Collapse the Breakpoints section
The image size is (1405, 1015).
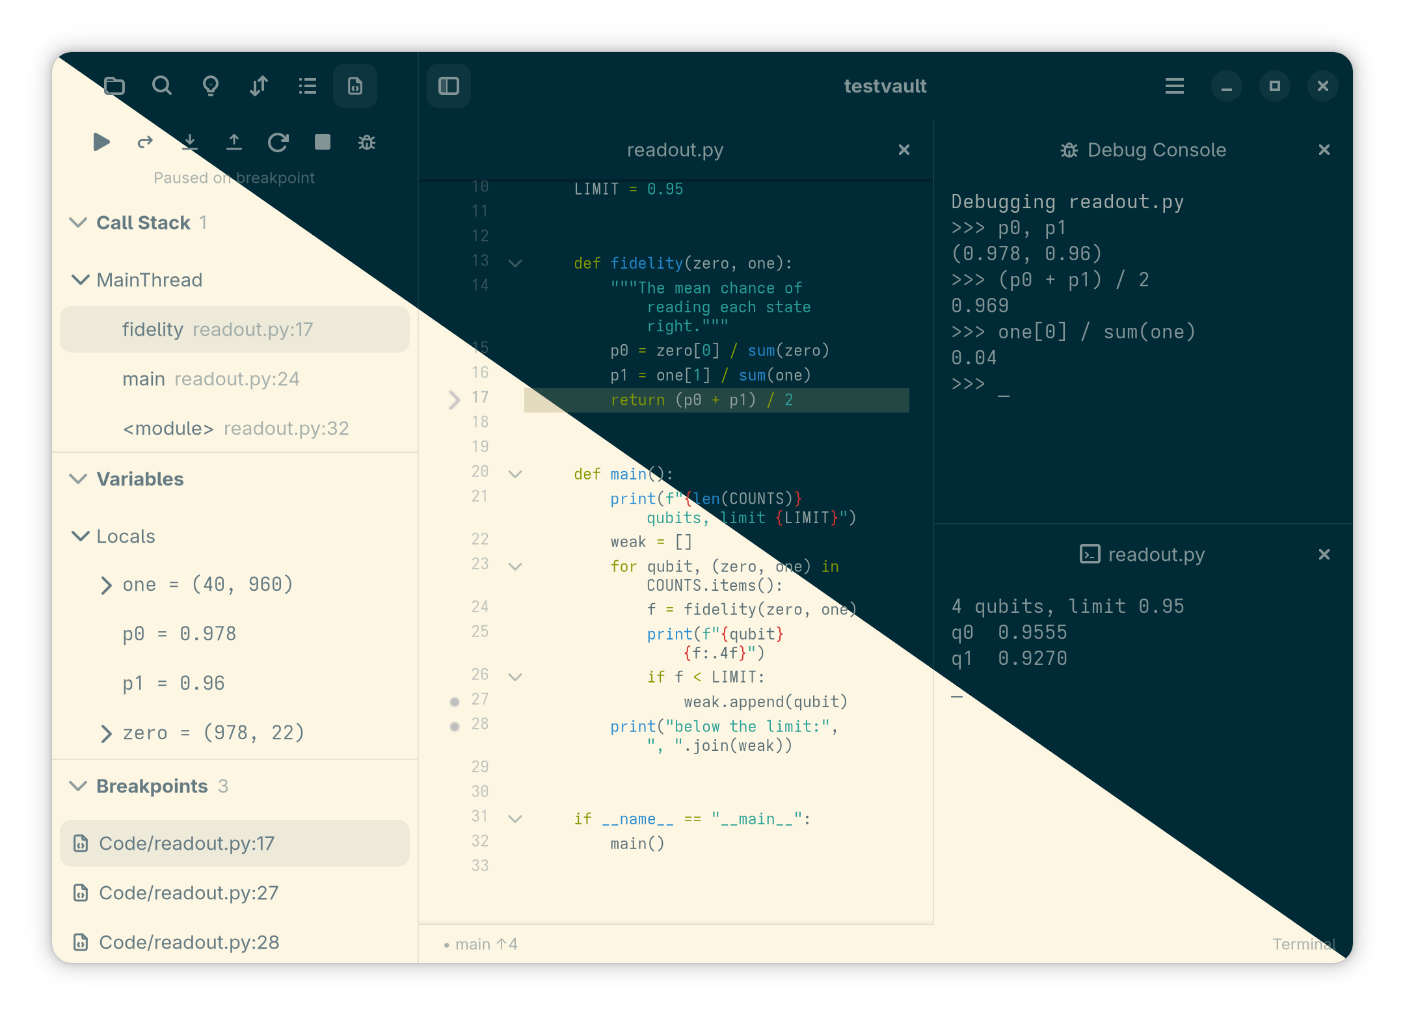click(x=78, y=786)
